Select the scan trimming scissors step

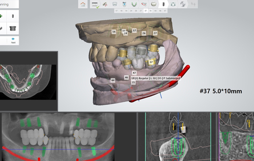(105, 4)
